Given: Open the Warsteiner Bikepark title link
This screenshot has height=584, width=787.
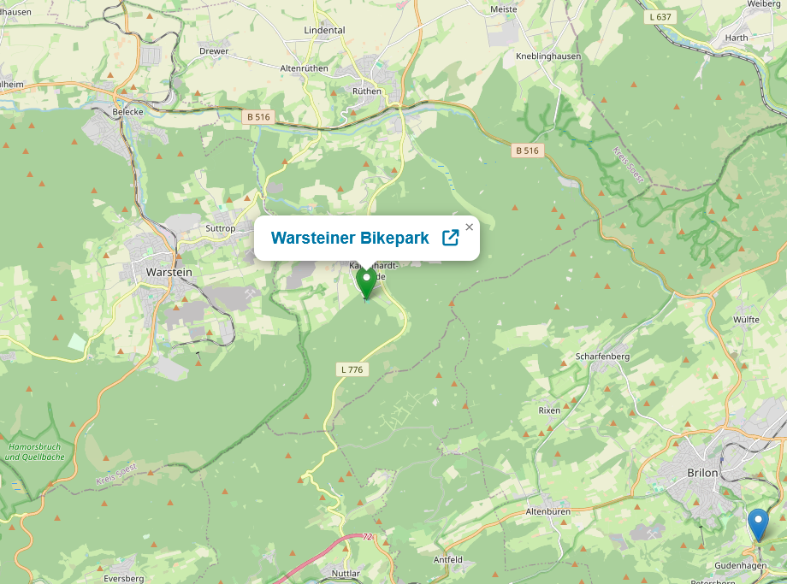Looking at the screenshot, I should (x=350, y=238).
